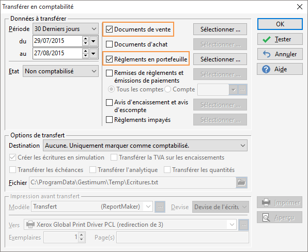
Task: Click Sélectionner next to Règlements en portefeuille
Action: point(220,59)
